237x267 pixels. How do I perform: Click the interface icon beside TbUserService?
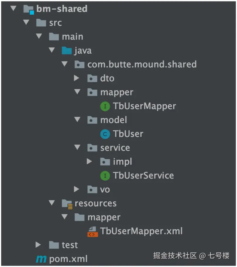click(105, 176)
